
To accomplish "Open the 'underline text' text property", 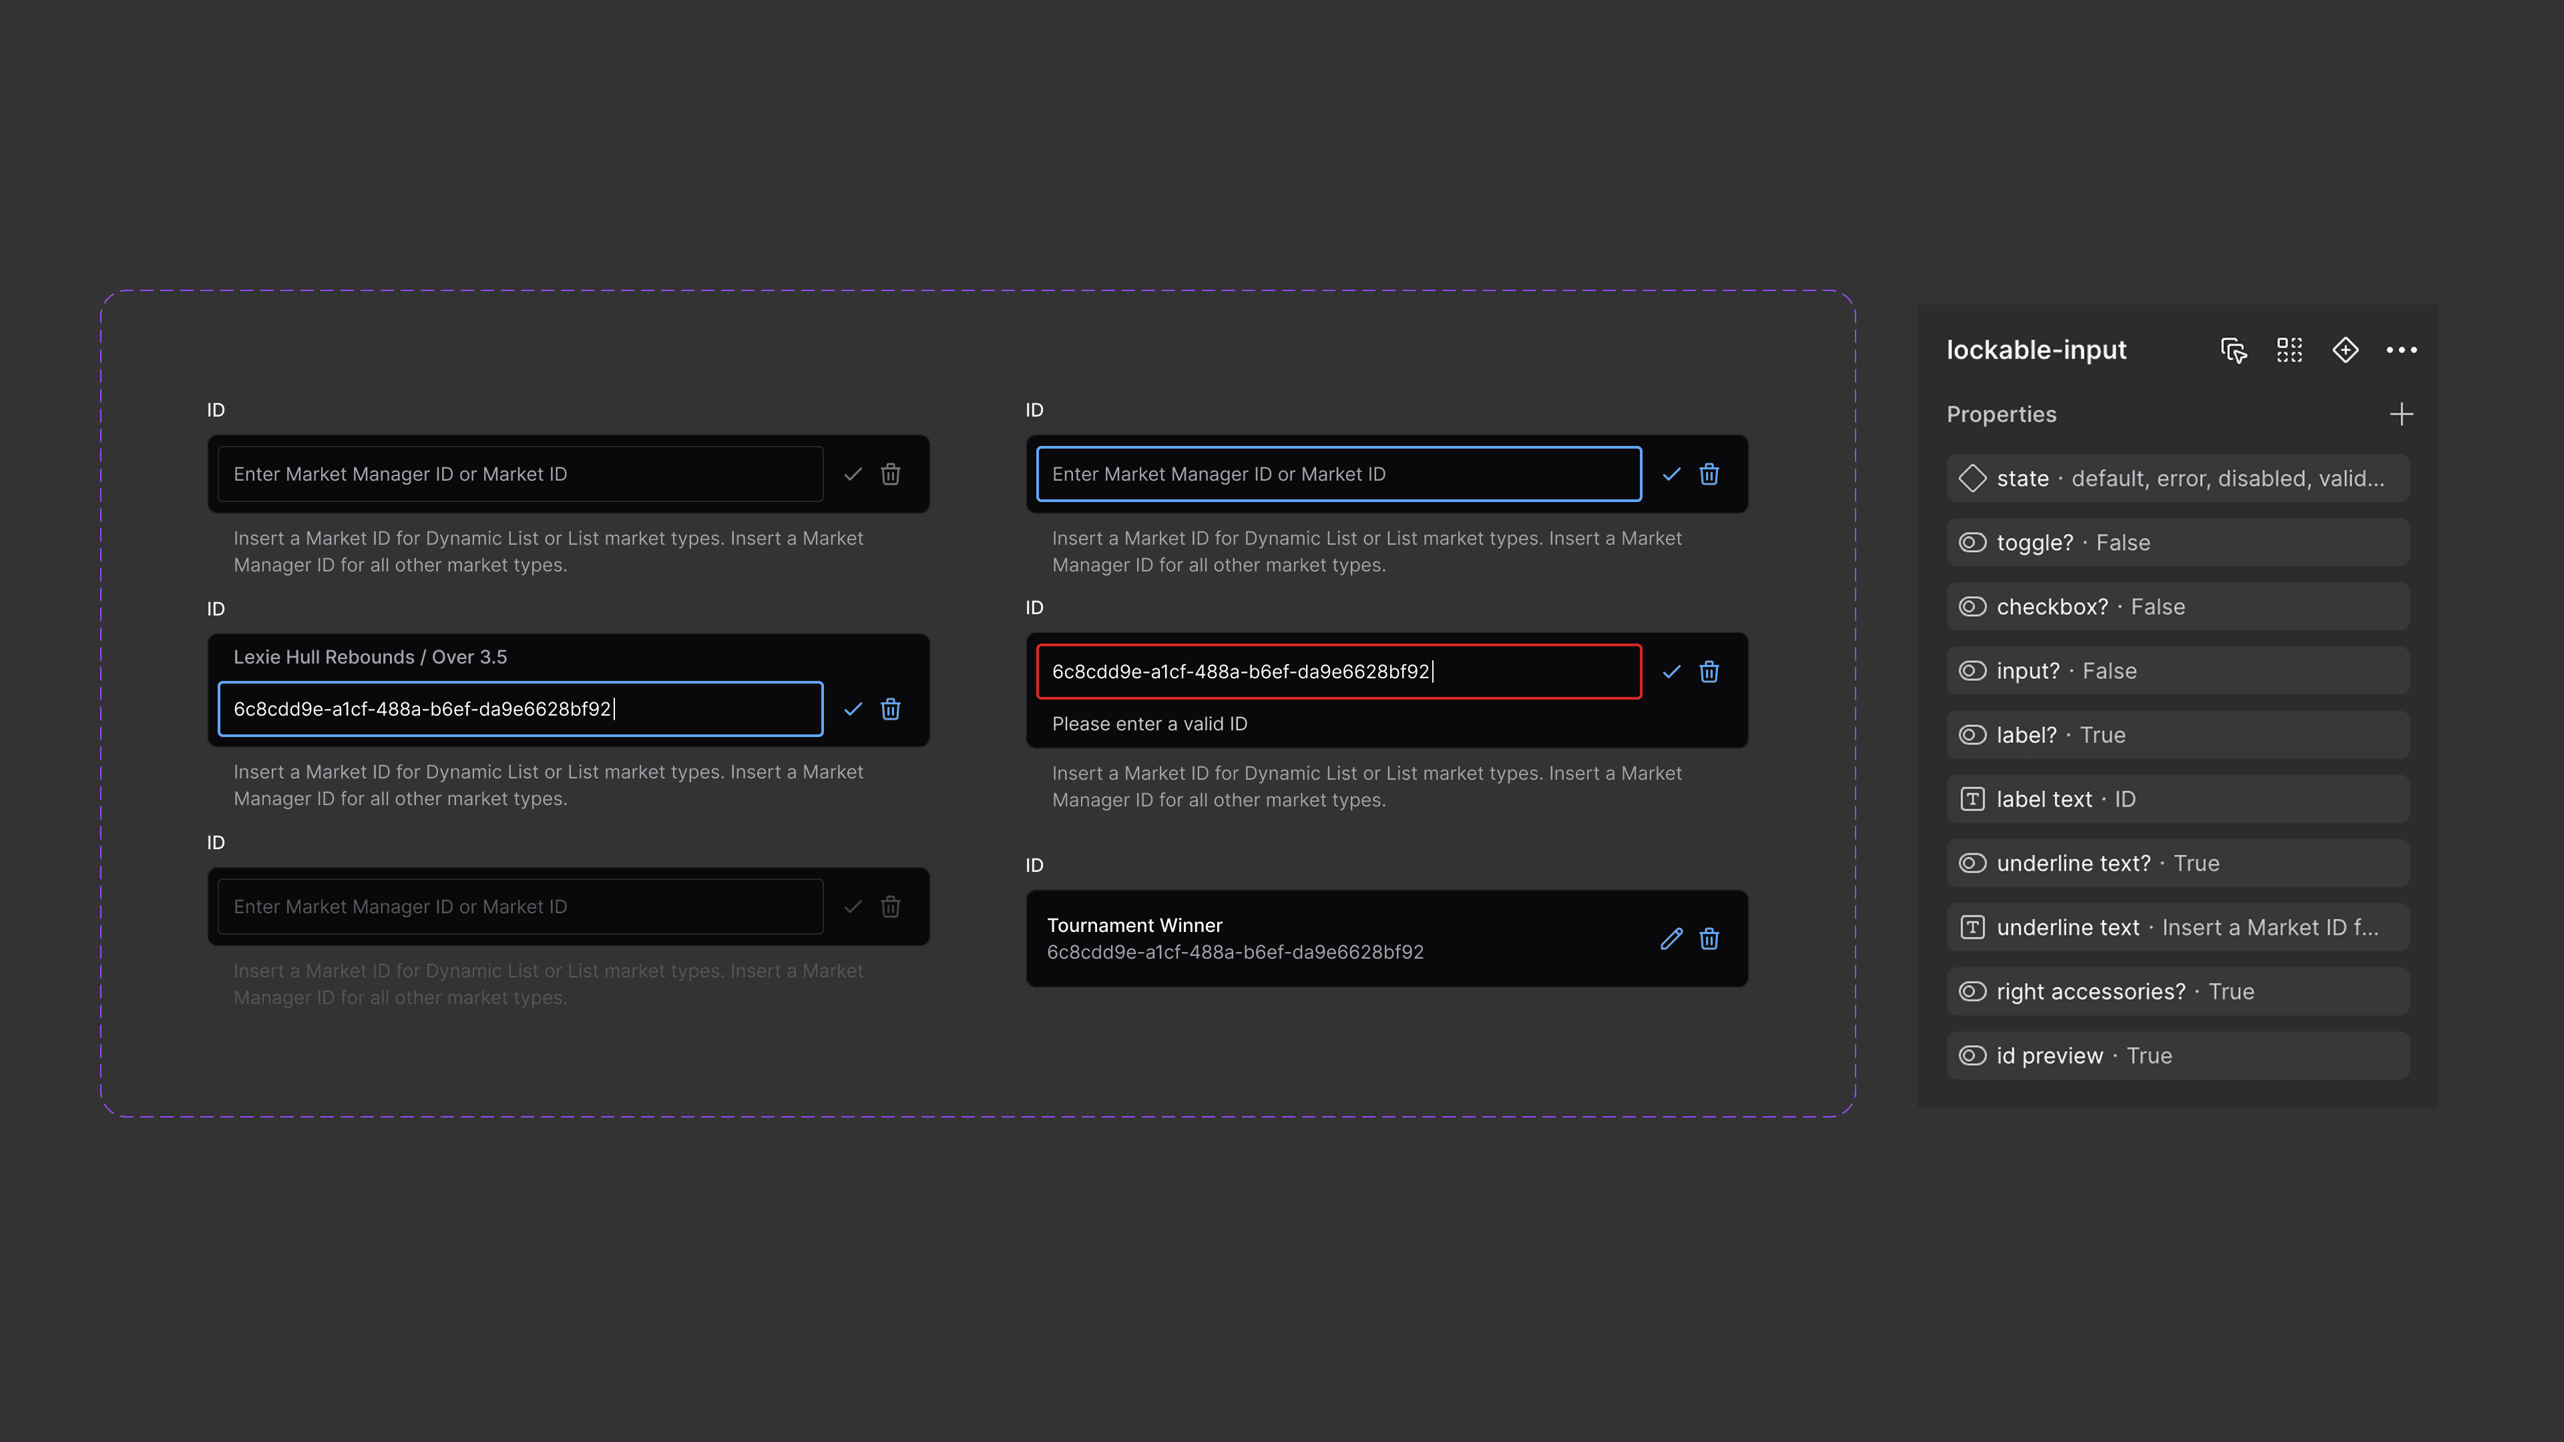I will [2177, 927].
